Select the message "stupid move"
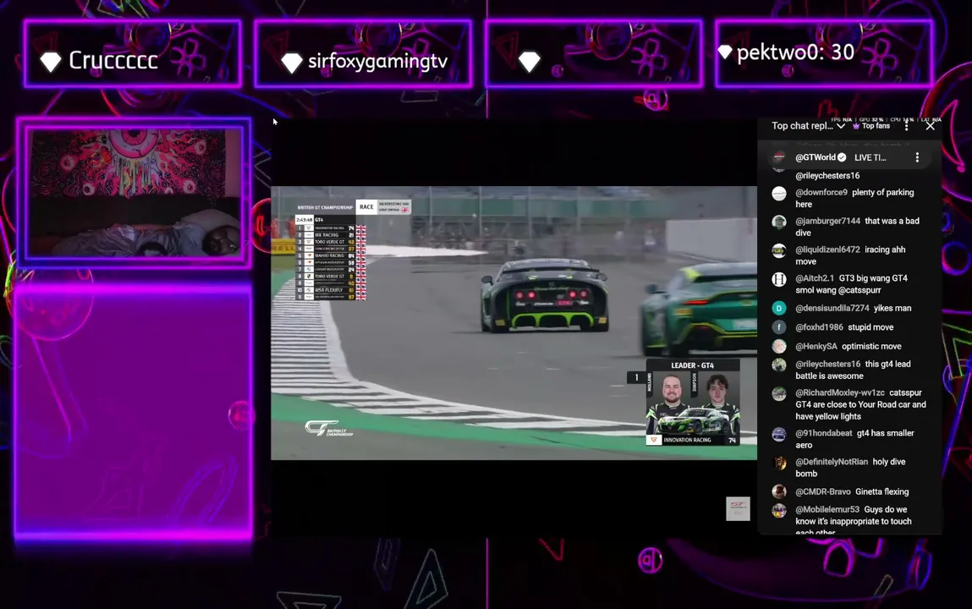Image resolution: width=972 pixels, height=609 pixels. [x=870, y=327]
